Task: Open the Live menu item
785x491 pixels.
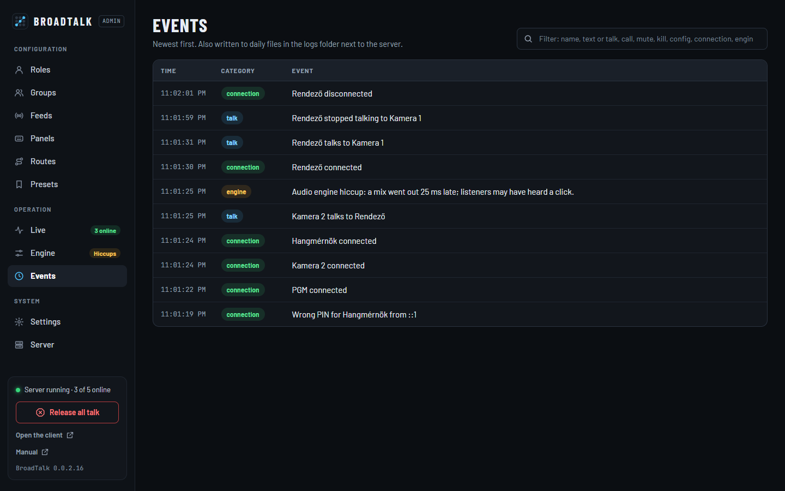Action: (x=67, y=230)
